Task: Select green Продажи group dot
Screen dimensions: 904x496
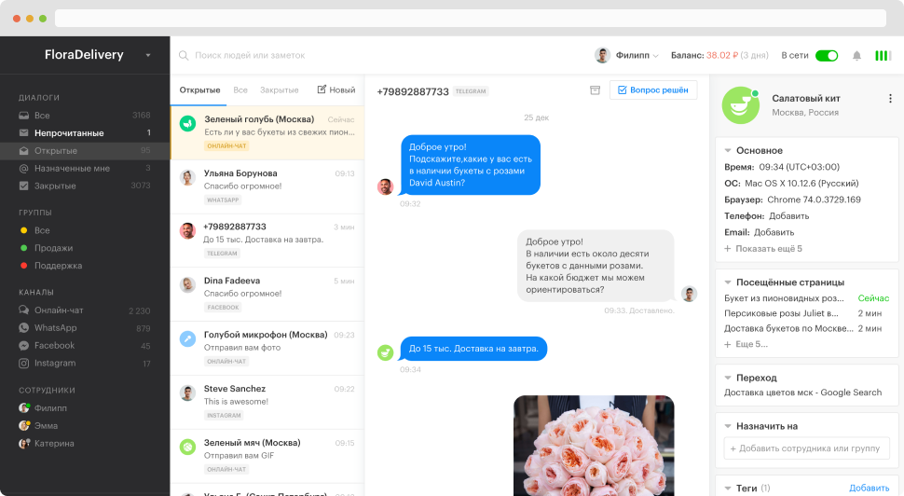Action: pos(23,248)
